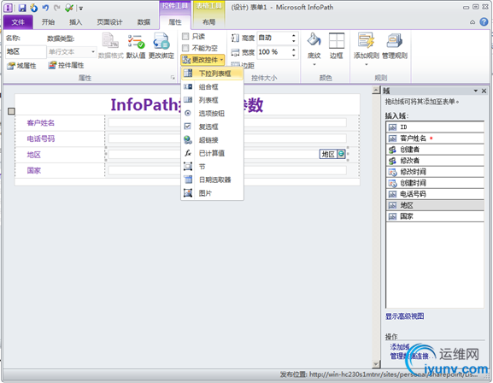Open the 添加规则 dropdown arrow

367,64
